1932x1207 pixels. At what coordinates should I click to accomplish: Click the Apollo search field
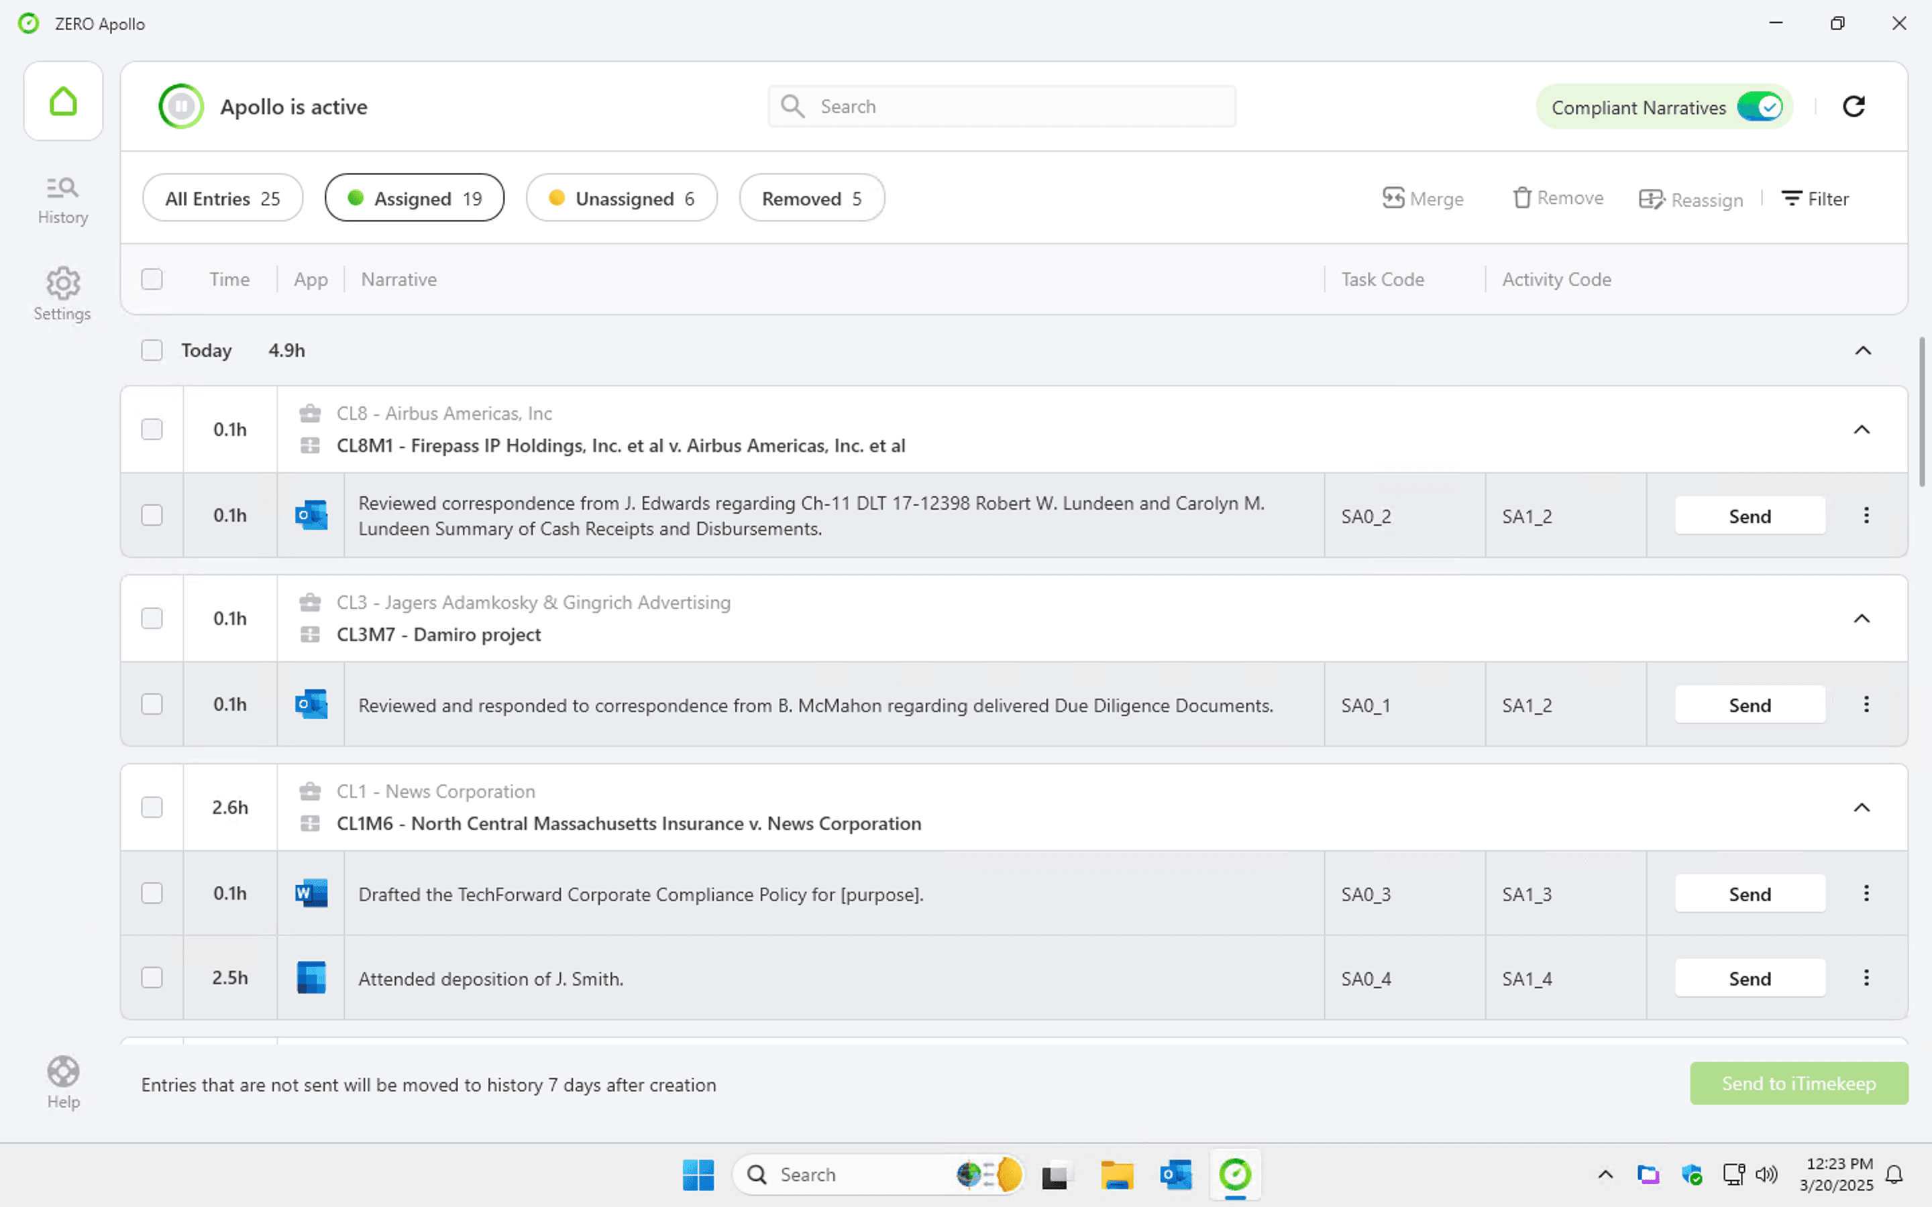point(1002,106)
